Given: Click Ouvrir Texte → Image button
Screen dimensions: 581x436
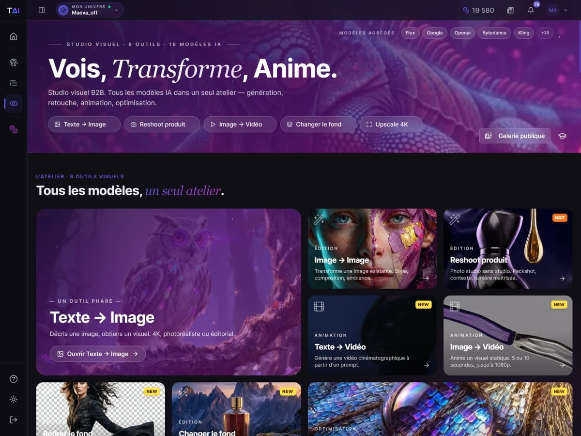Looking at the screenshot, I should point(98,354).
